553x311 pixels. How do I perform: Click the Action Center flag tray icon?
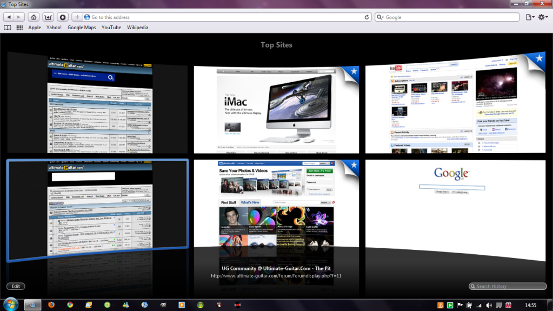click(x=459, y=306)
